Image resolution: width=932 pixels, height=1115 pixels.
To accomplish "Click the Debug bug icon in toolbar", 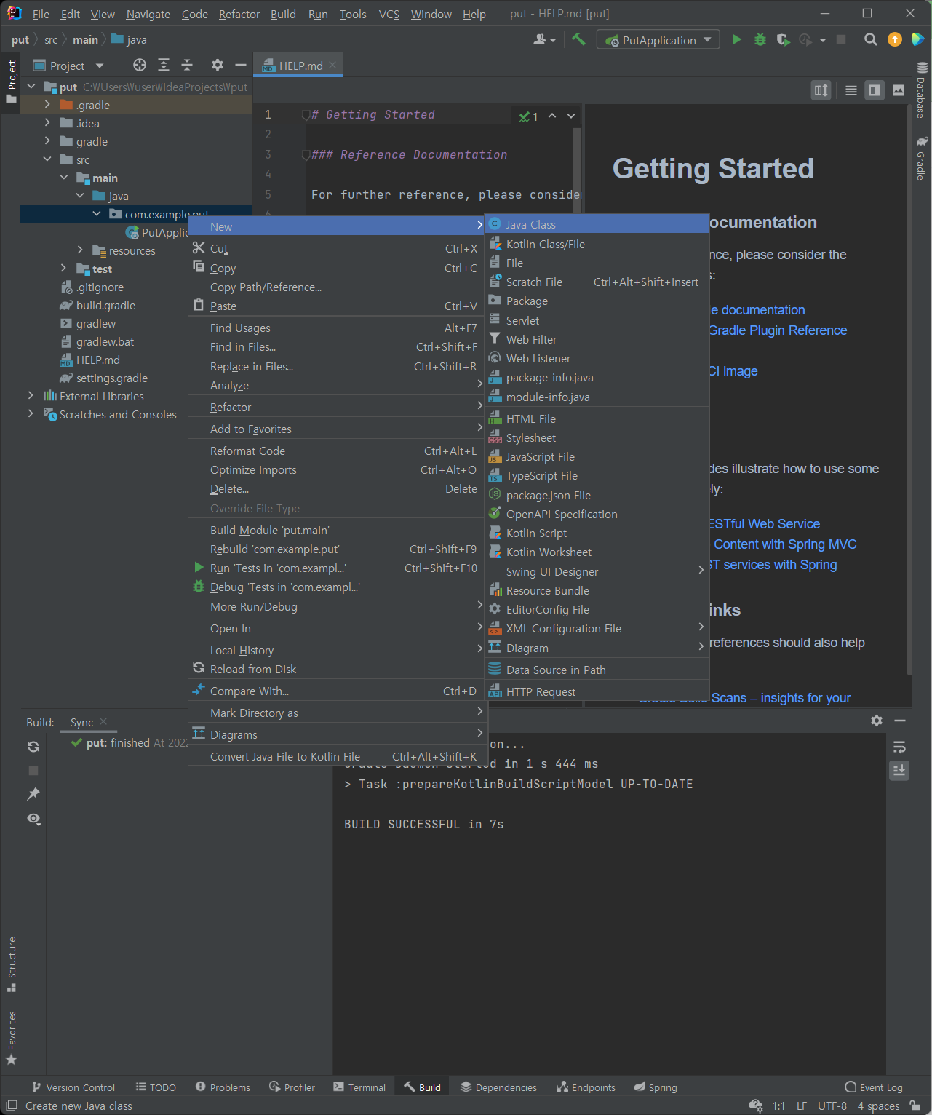I will [760, 39].
